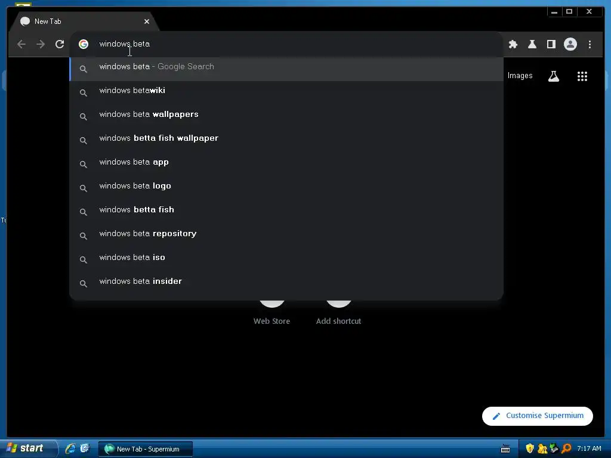Reload the page with the refresh icon

coord(60,44)
